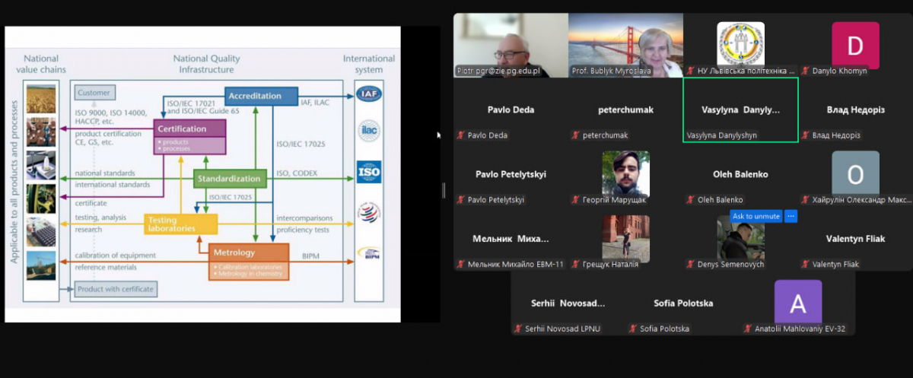The image size is (913, 378).
Task: Select Prof. Bublyk Myroslava's video tile
Action: coord(625,46)
